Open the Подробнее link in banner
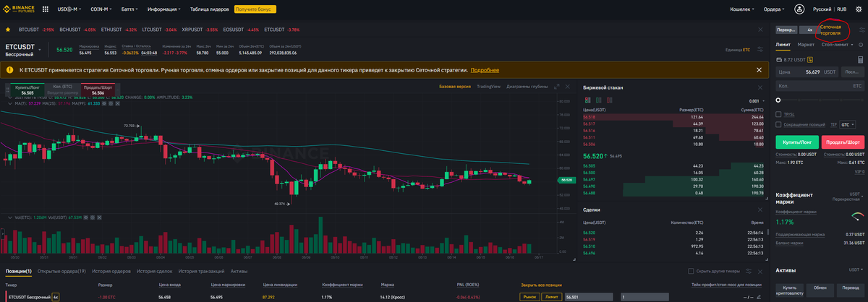This screenshot has width=868, height=302. coord(485,70)
